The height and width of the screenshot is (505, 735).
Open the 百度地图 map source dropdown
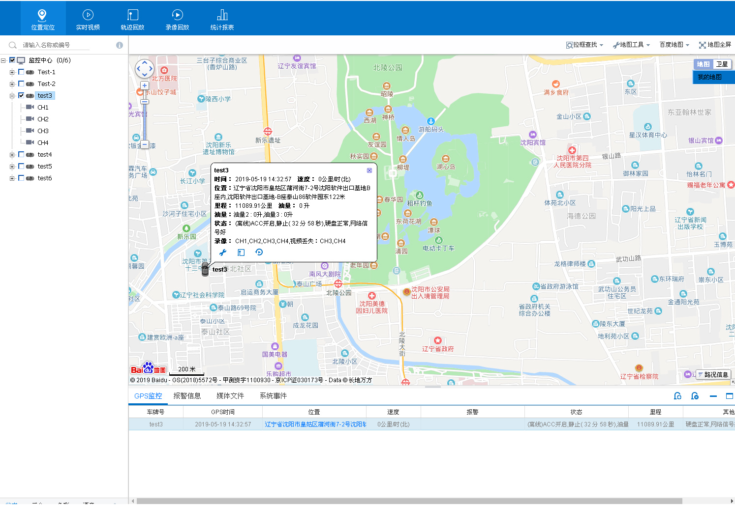pos(674,45)
